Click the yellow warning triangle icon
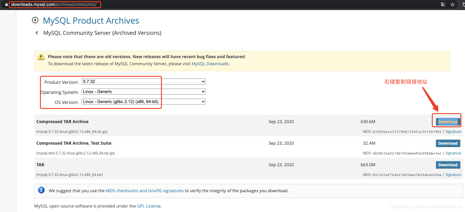This screenshot has height=212, width=465. point(41,57)
